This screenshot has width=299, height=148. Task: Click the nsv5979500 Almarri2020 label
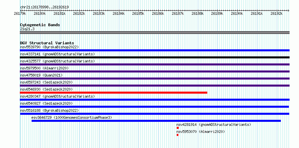click(44, 68)
